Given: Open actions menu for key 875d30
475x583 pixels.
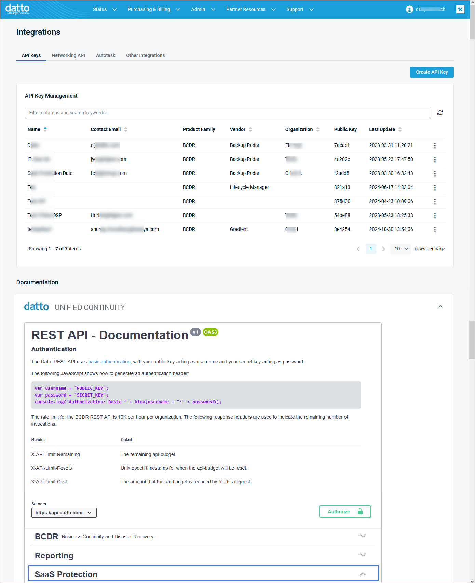Looking at the screenshot, I should (435, 202).
